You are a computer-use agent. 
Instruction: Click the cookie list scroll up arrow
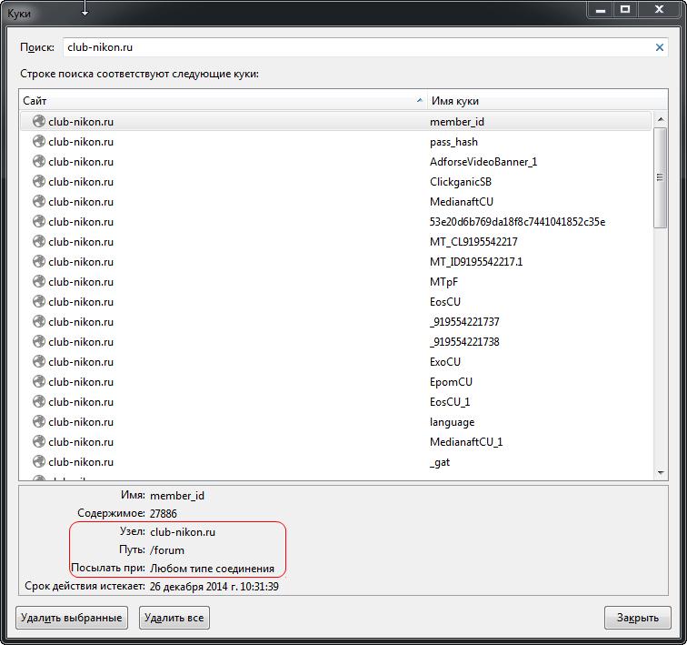(x=661, y=120)
